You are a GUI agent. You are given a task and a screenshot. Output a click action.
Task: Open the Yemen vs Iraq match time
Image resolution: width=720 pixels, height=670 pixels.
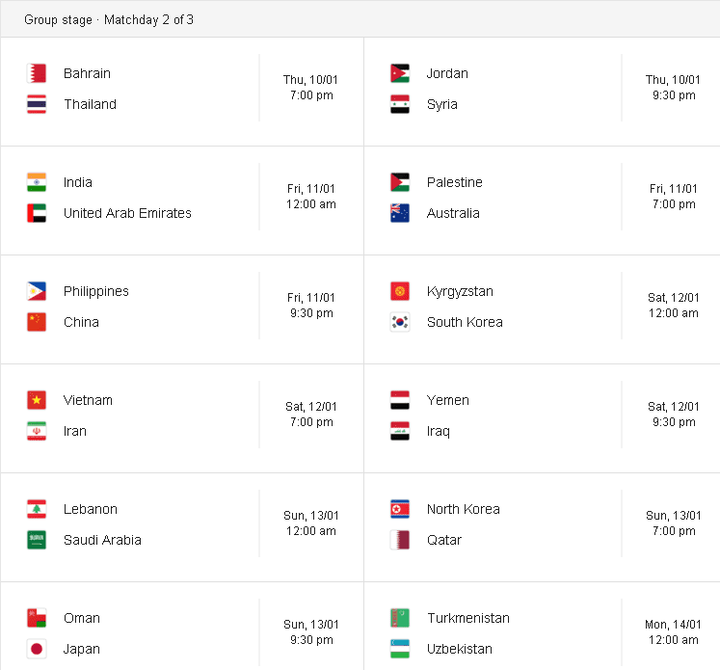tap(674, 422)
